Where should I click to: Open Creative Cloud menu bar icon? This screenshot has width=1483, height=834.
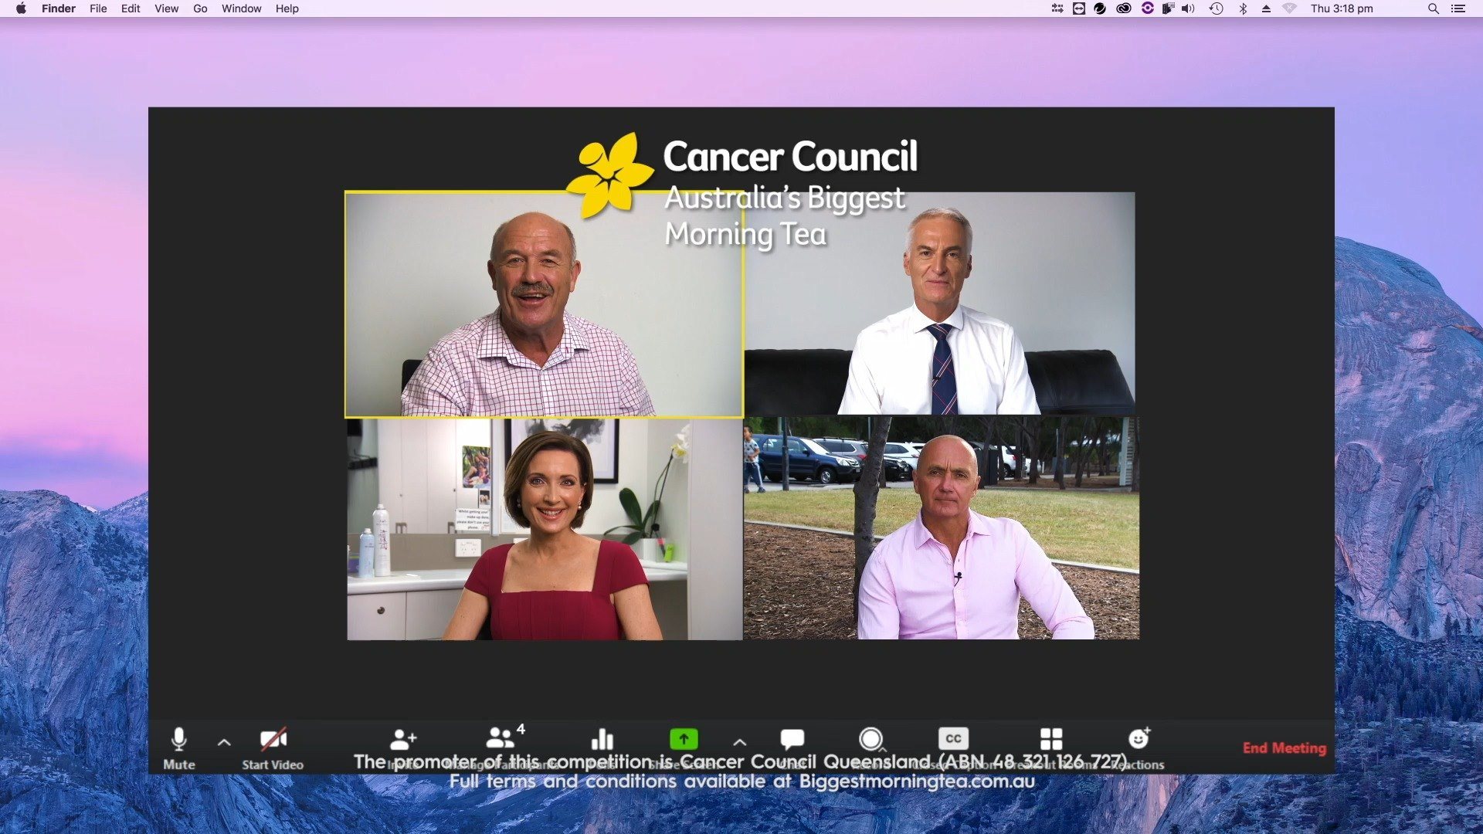click(1124, 8)
